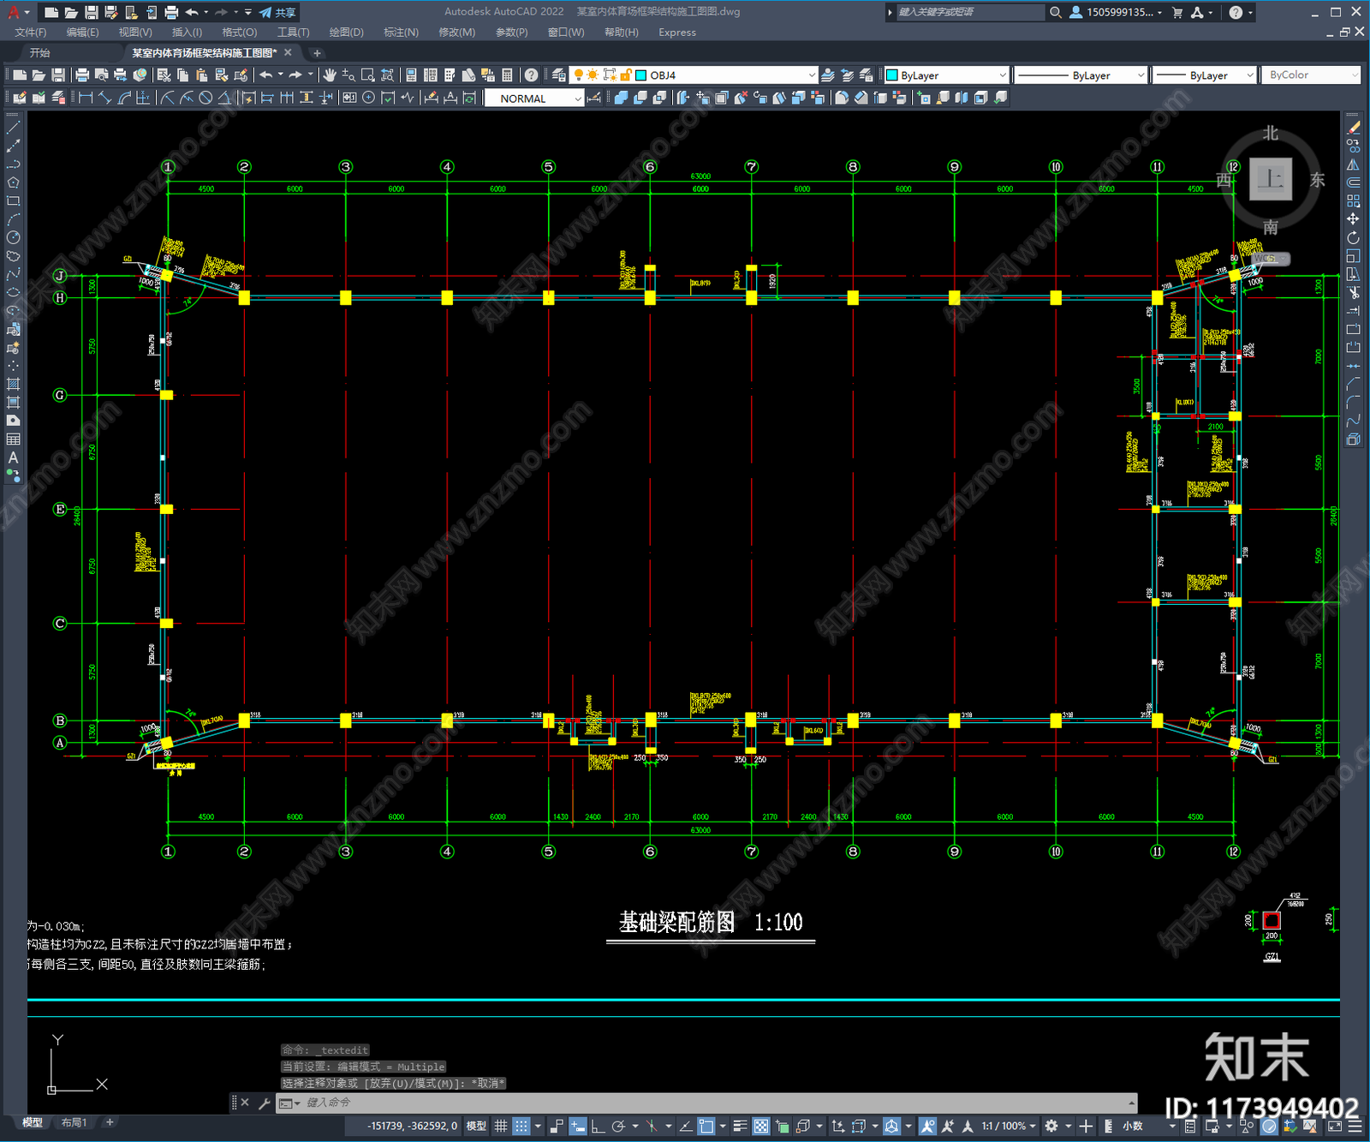Viewport: 1370px width, 1142px height.
Task: Toggle the drawing grid display
Action: pyautogui.click(x=501, y=1126)
